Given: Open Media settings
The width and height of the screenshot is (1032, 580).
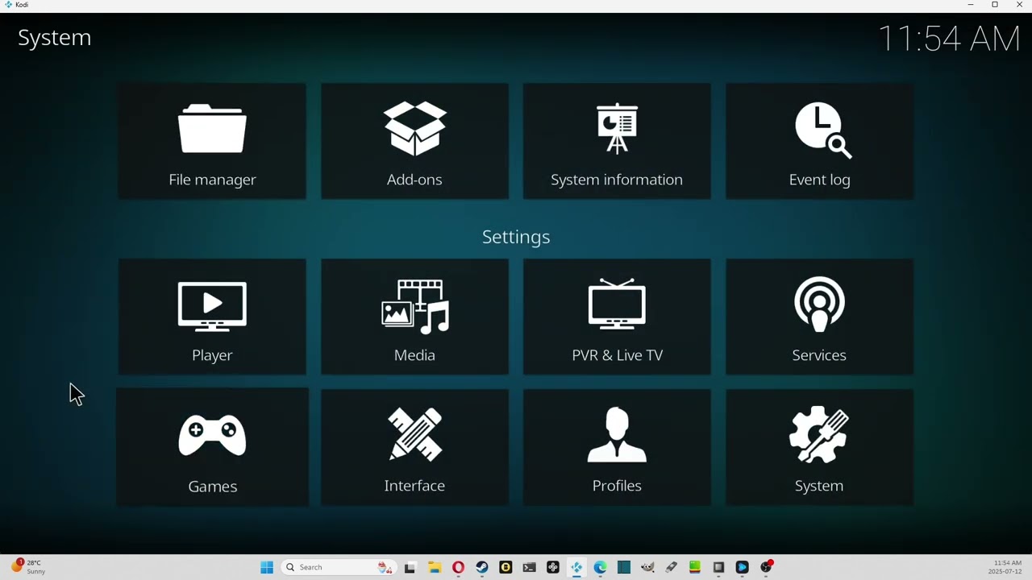Looking at the screenshot, I should click(414, 317).
